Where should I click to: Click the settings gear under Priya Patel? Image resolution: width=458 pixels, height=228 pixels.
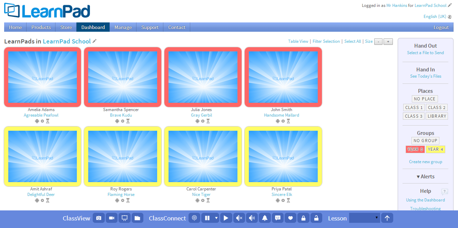click(x=283, y=200)
